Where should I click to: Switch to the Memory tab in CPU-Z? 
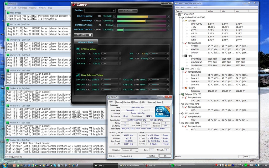[136, 102]
